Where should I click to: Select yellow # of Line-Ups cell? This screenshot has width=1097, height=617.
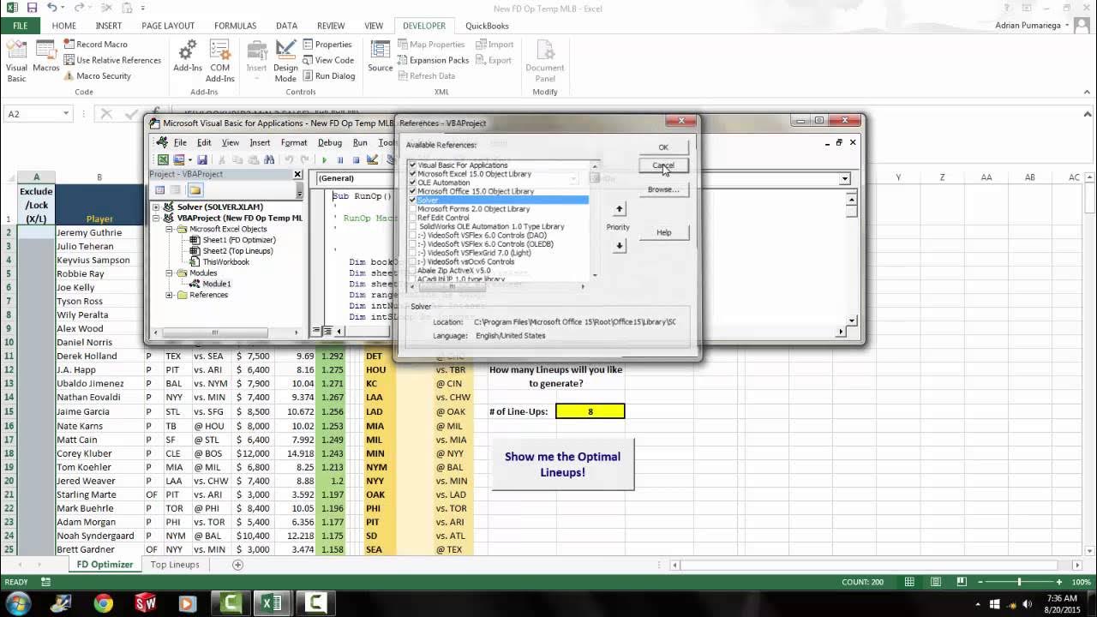pos(590,411)
